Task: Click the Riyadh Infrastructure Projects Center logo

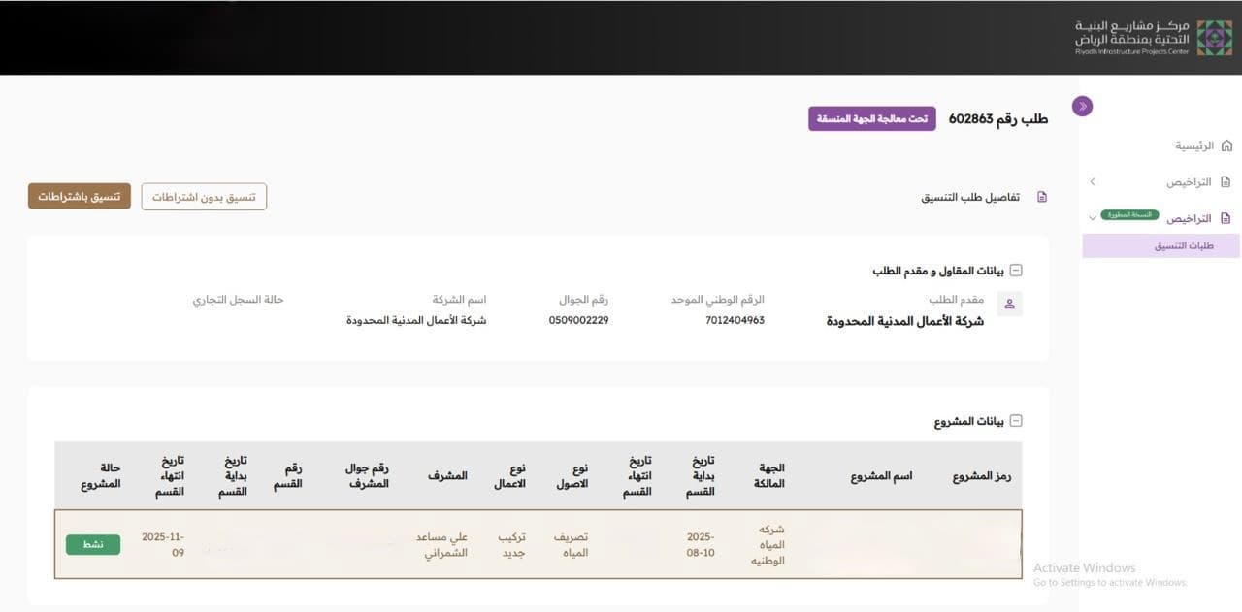Action: point(1153,37)
